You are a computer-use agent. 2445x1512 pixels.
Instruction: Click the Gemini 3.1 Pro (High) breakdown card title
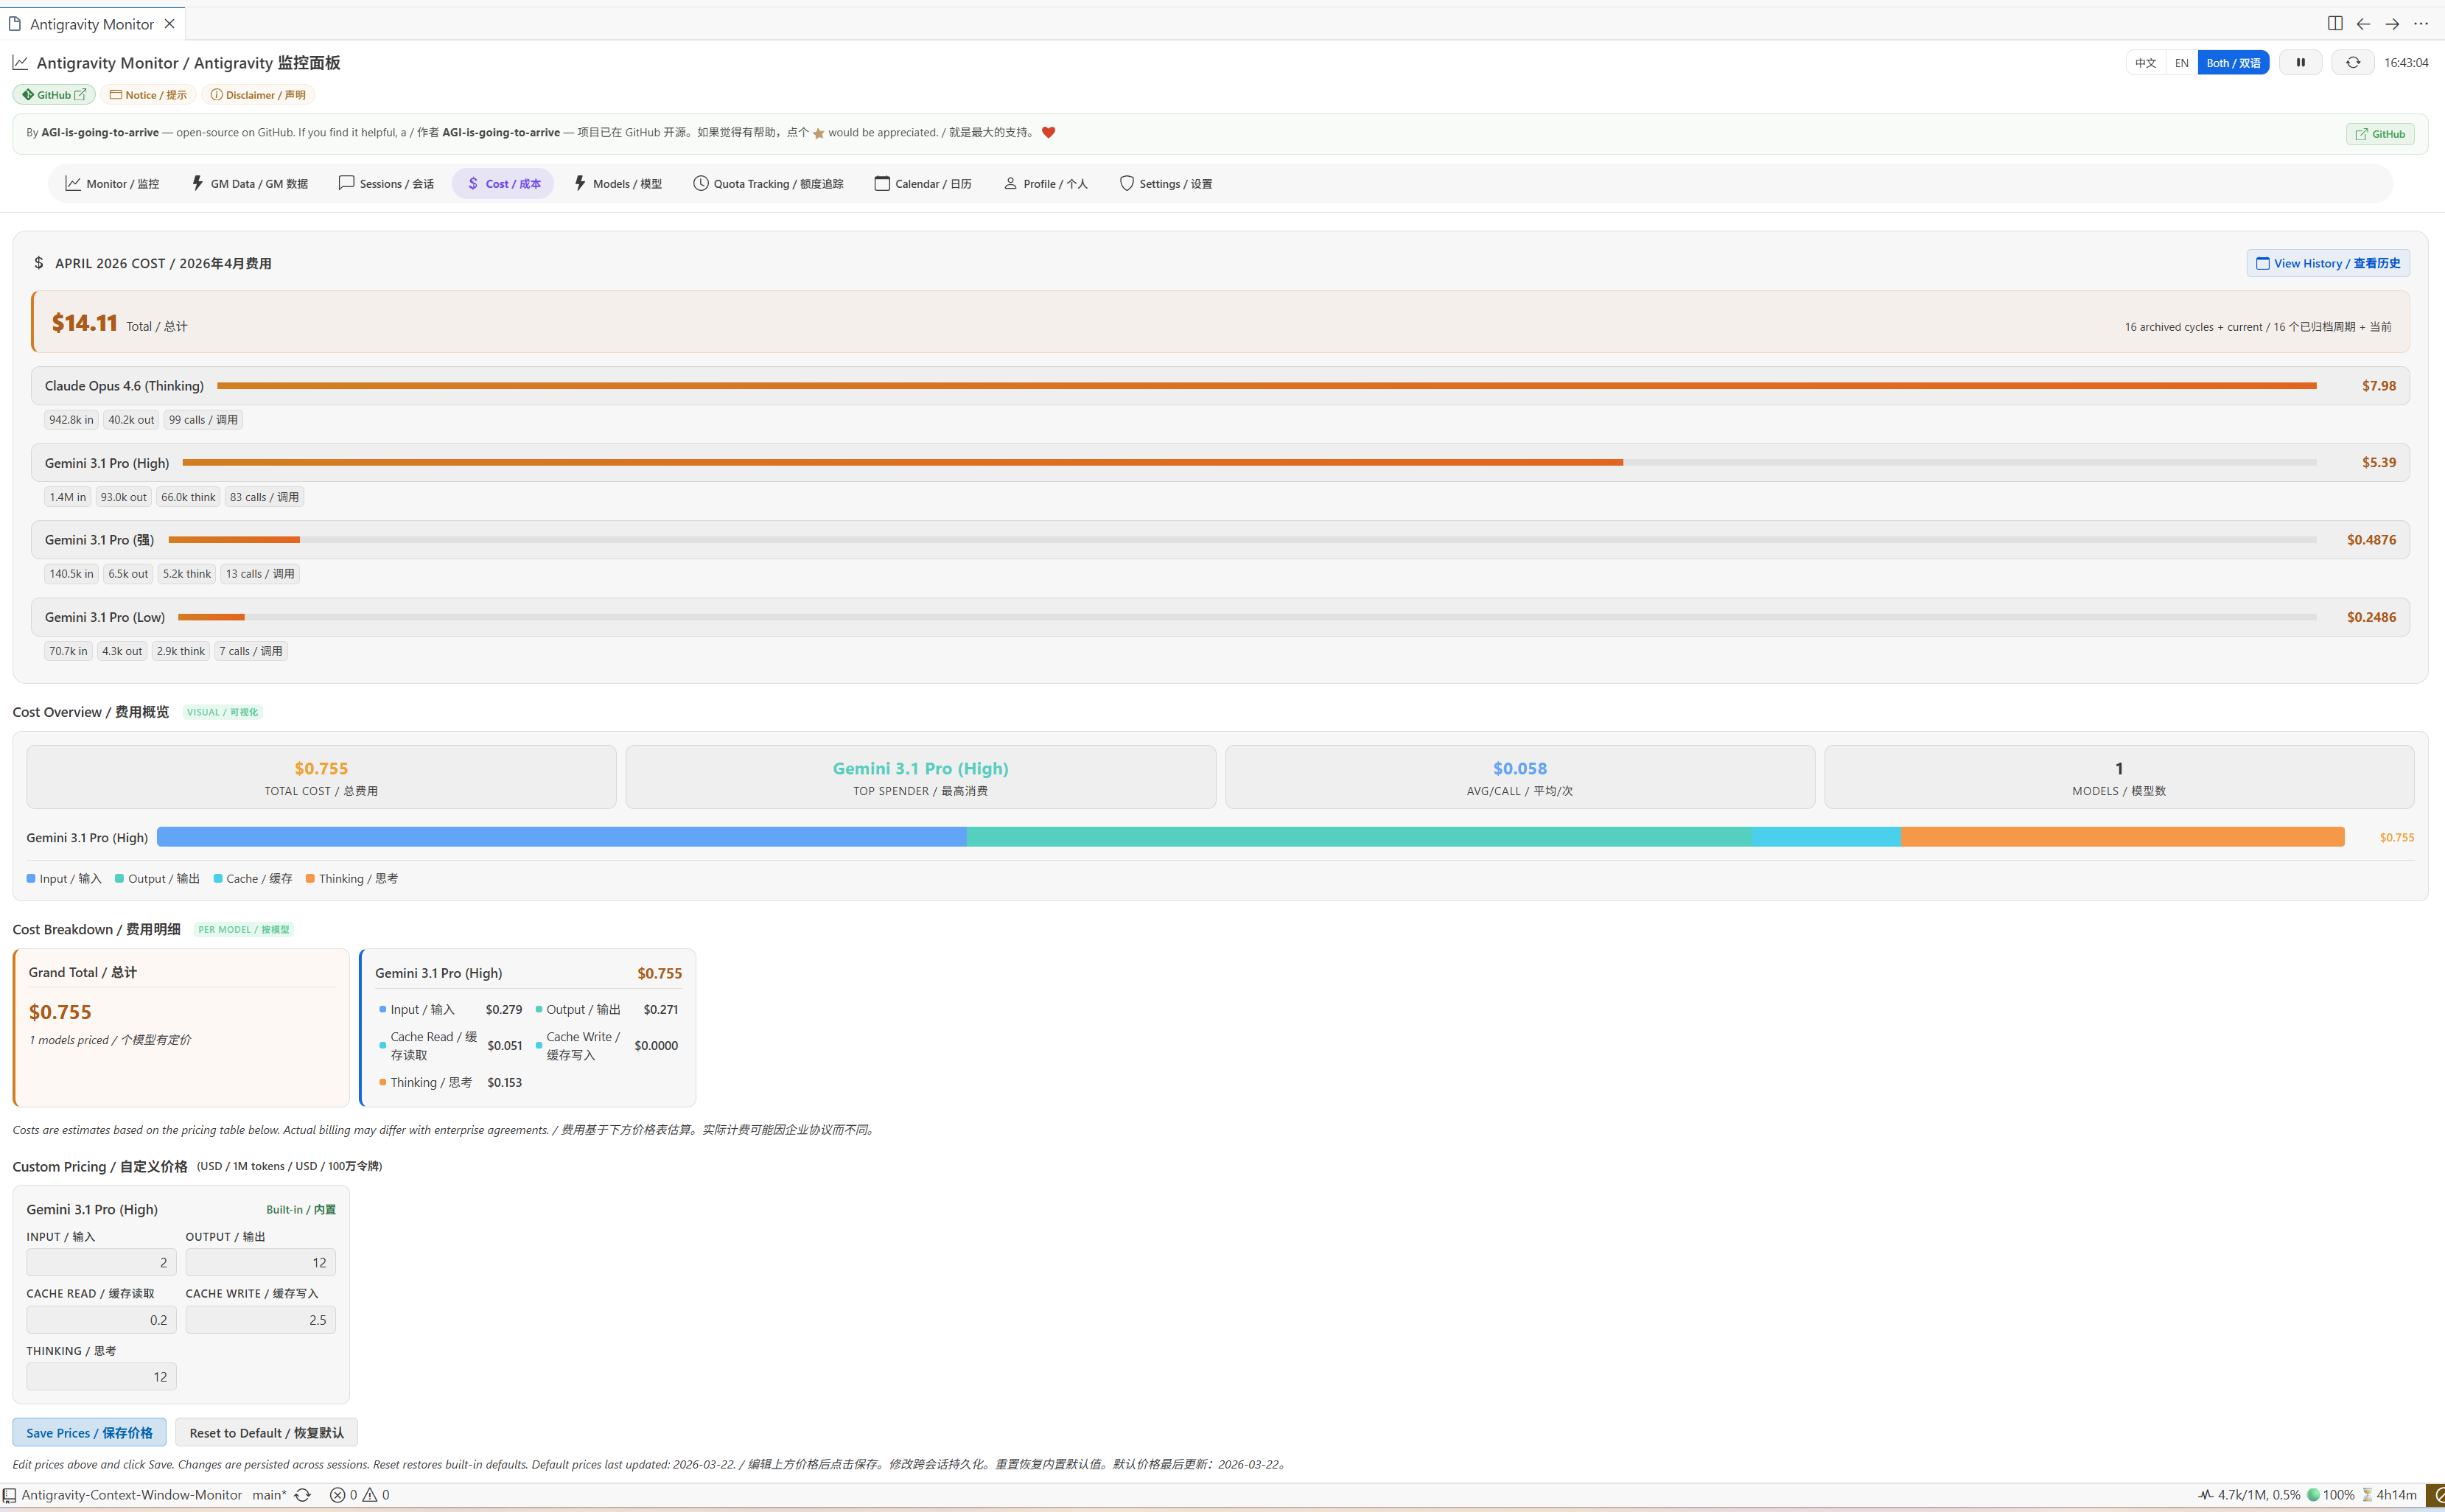(x=438, y=973)
